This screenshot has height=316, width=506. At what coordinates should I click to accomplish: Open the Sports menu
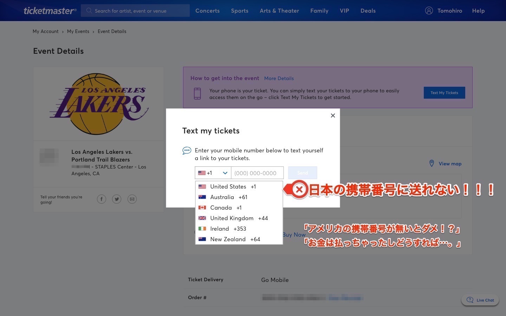point(240,11)
